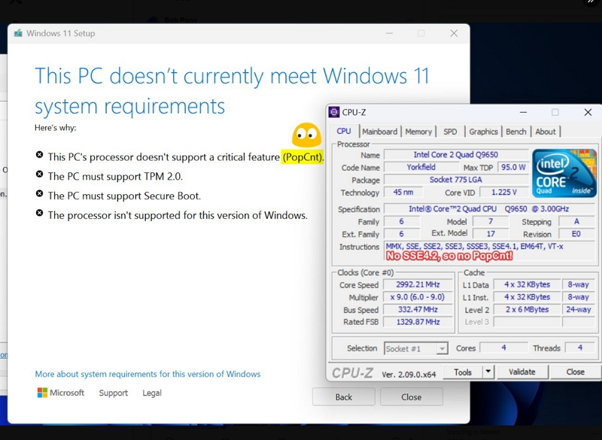Click the L1 Data cache value 4 x 32 KBytes
The height and width of the screenshot is (440, 602).
click(528, 284)
